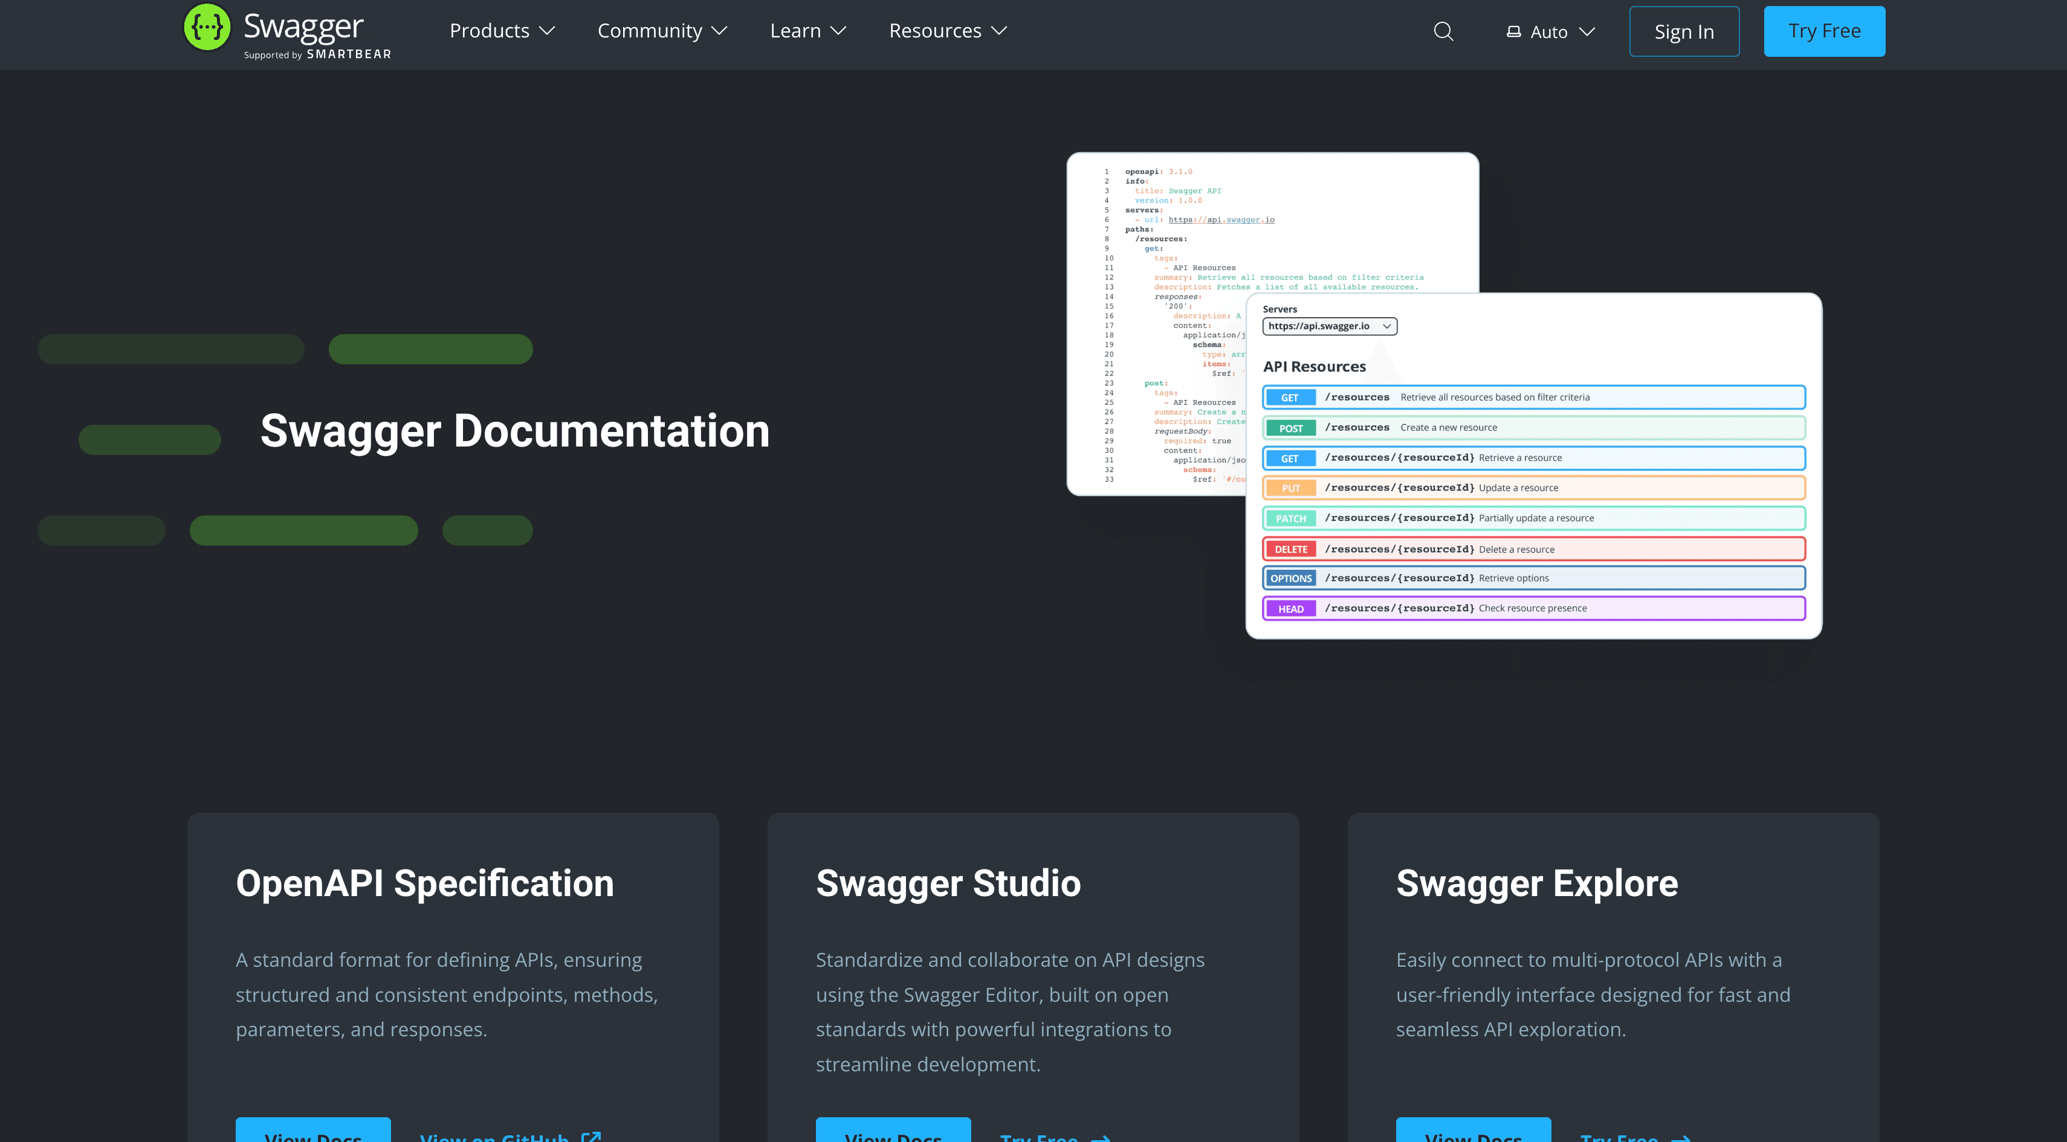
Task: Click the OPTIONS Retrieve options row
Action: coord(1533,578)
